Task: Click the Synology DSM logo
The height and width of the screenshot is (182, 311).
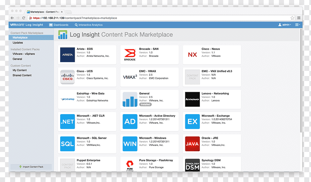Action: tap(192, 165)
